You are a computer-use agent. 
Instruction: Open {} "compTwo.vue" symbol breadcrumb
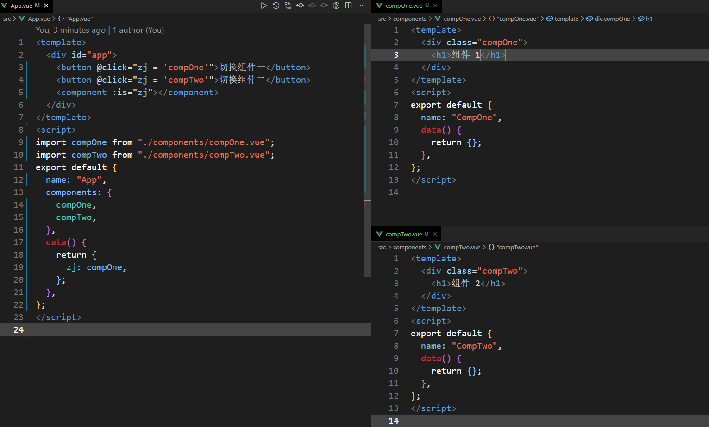pyautogui.click(x=513, y=247)
